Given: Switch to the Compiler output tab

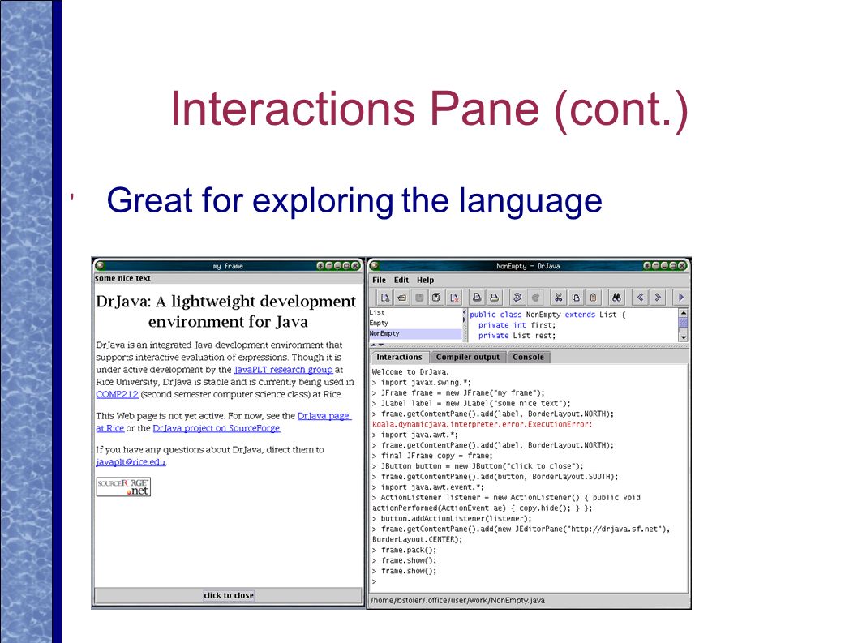Looking at the screenshot, I should point(467,357).
